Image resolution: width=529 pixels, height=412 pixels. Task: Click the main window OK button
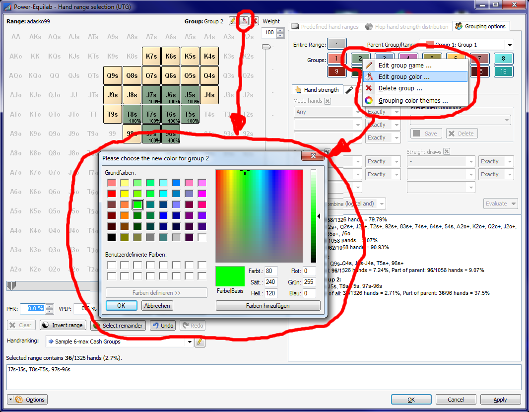(x=411, y=400)
